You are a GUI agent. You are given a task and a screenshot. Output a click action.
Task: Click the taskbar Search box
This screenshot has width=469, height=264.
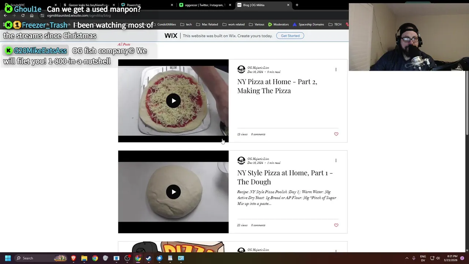[x=41, y=258]
